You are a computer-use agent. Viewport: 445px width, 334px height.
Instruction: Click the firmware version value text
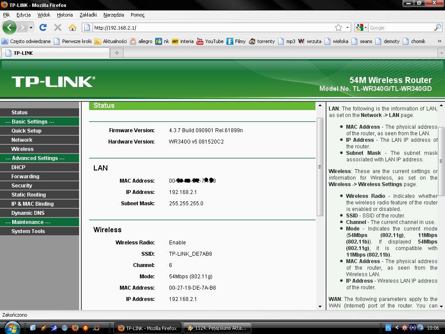[206, 130]
